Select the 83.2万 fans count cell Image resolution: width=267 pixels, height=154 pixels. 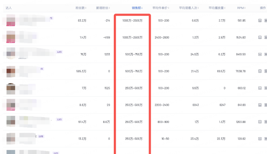(x=82, y=20)
